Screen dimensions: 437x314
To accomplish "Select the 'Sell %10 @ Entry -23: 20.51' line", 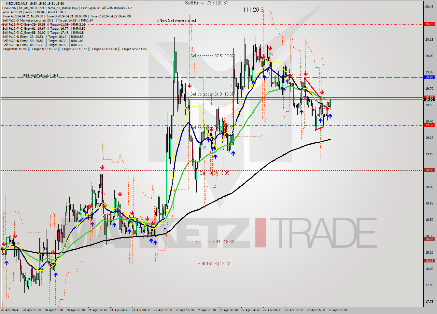I will [43, 37].
